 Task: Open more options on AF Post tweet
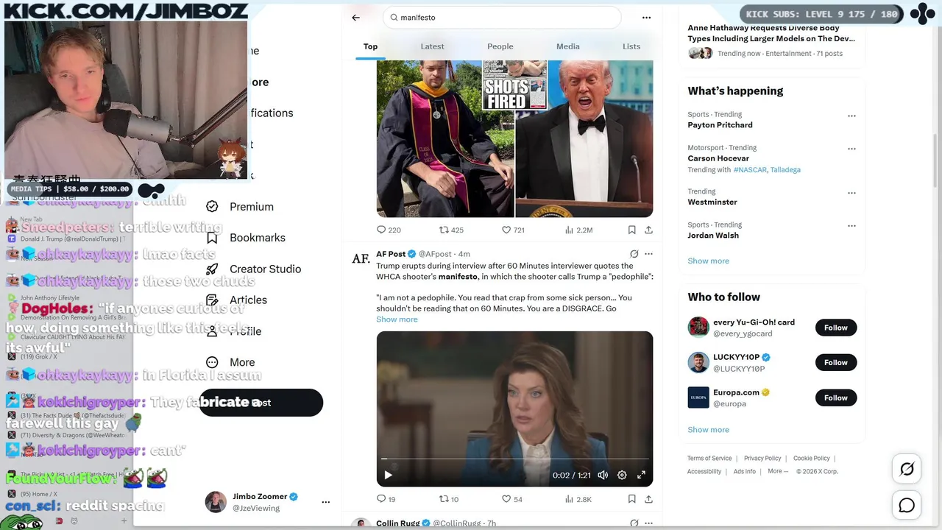[x=648, y=254]
